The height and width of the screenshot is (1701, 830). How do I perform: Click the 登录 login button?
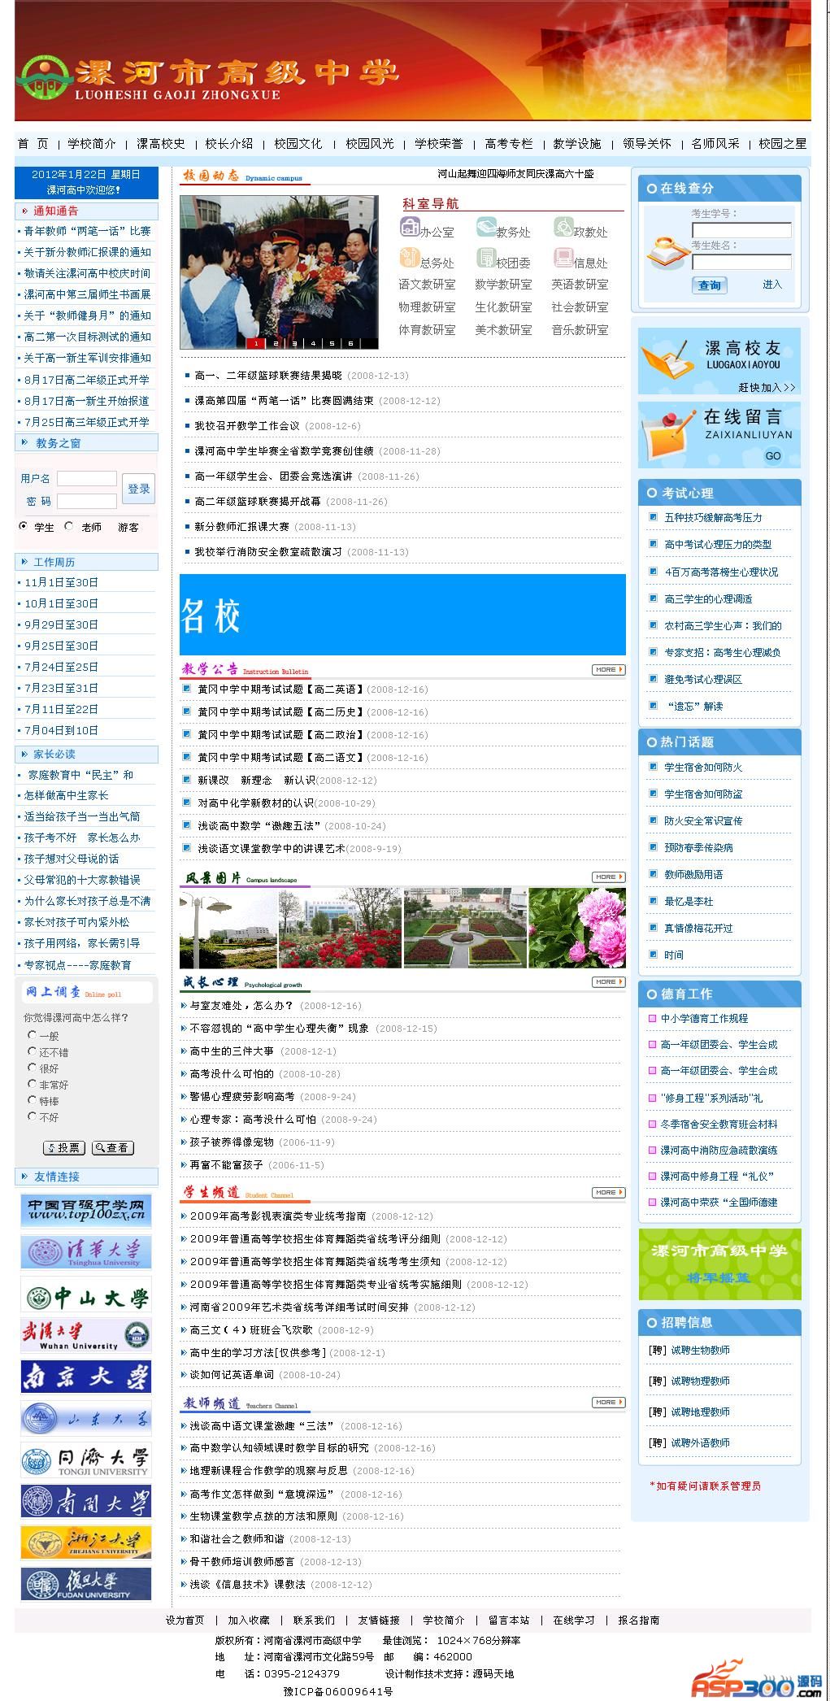point(138,489)
